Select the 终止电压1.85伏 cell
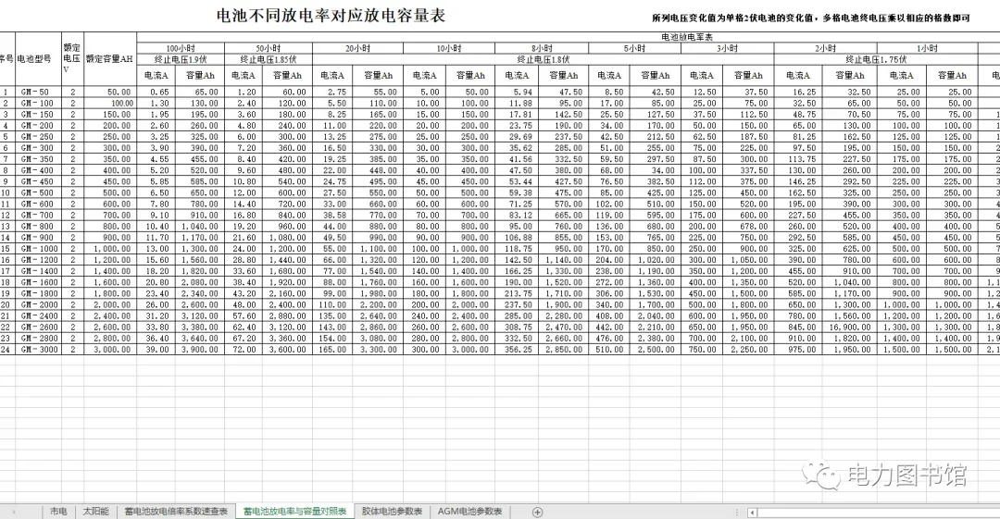The width and height of the screenshot is (1000, 519). [269, 59]
